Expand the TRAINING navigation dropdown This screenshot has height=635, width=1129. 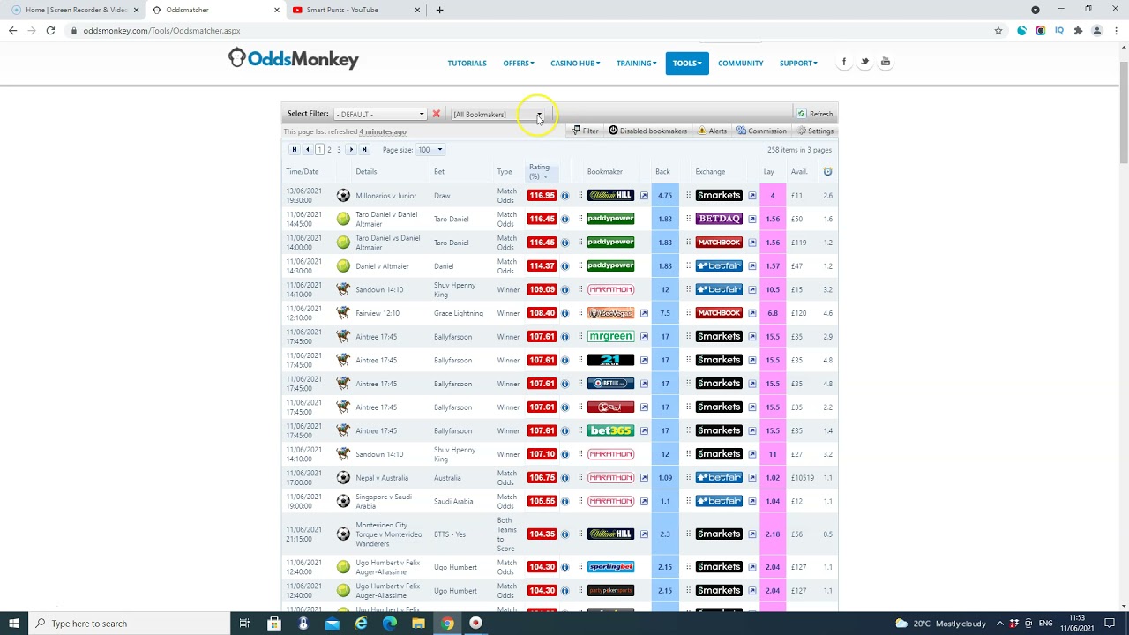click(x=636, y=63)
